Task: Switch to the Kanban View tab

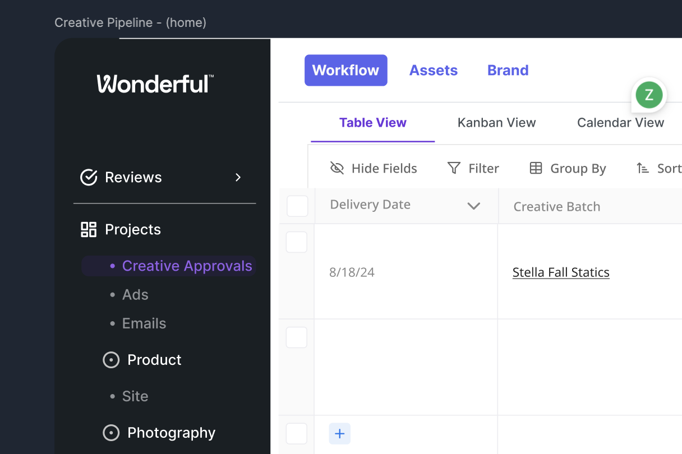Action: coord(496,123)
